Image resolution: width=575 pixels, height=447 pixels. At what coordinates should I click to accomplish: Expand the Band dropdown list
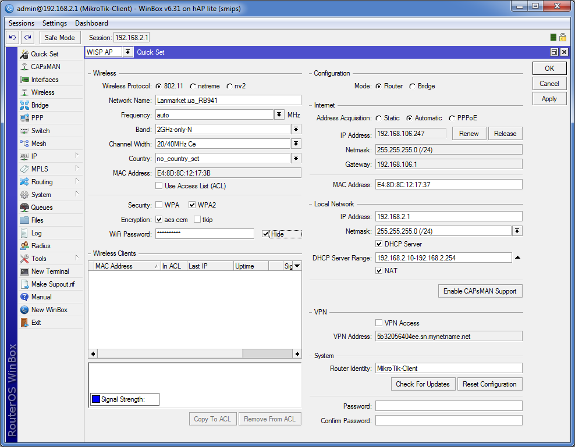click(296, 130)
